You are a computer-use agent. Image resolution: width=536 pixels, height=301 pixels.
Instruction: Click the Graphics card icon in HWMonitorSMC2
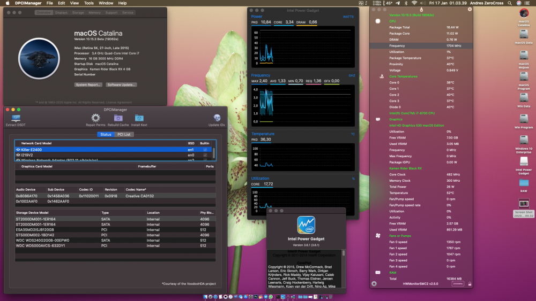pos(378,119)
